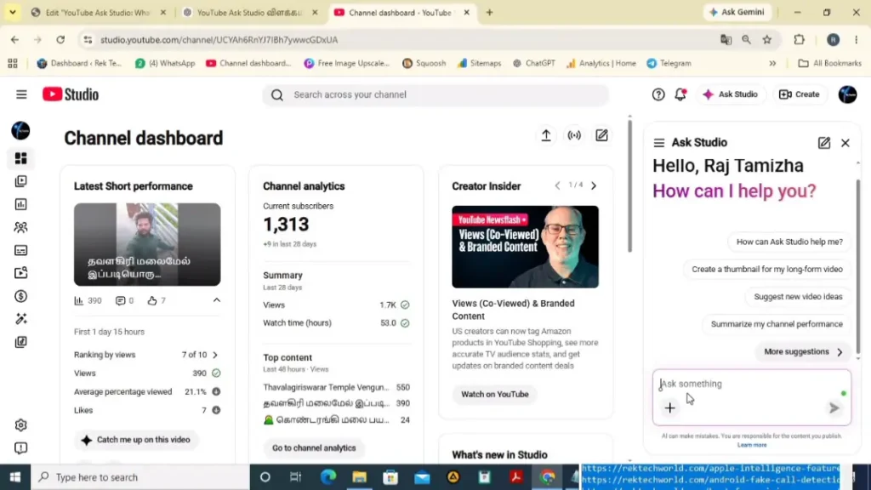Switch to the Edit YouTube Ask Studio tab

(98, 12)
